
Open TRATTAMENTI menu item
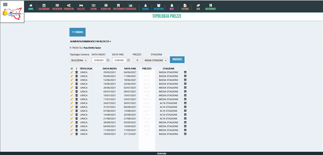[x=118, y=7]
